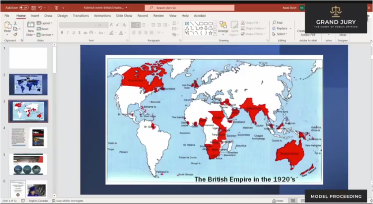Open the Select dropdown in Editing

[x=280, y=34]
